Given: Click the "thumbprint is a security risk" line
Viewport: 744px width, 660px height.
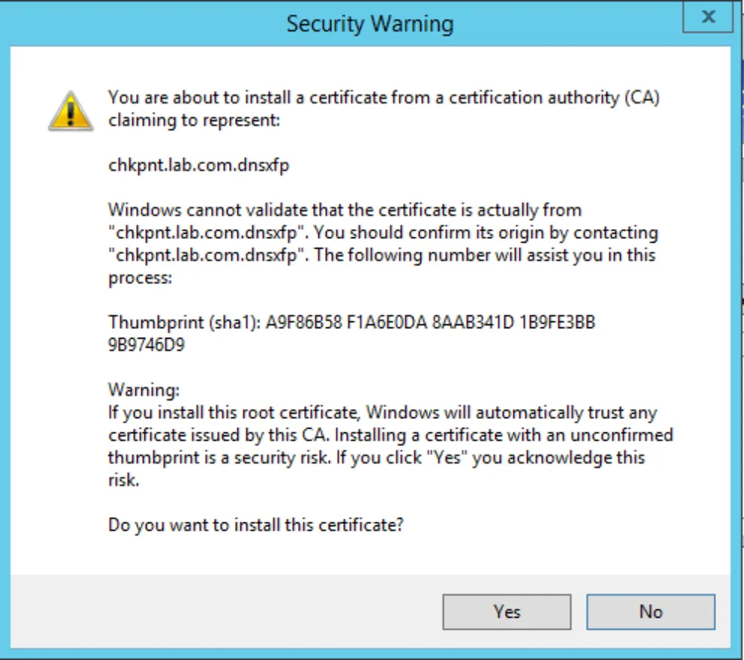Looking at the screenshot, I should [377, 457].
